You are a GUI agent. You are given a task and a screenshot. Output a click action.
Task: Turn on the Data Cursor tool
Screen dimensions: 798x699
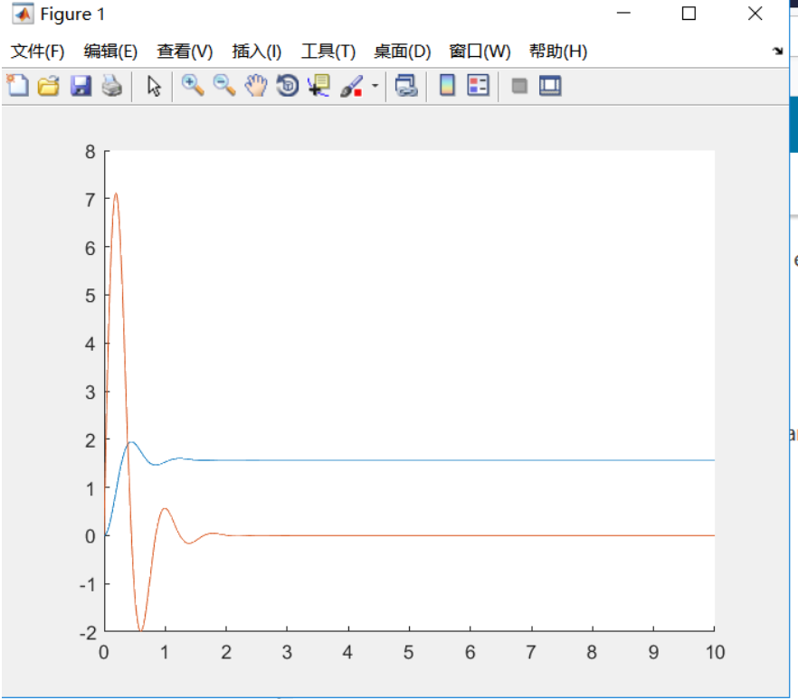[x=318, y=86]
